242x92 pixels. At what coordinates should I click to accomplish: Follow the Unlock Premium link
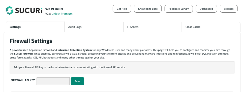point(62,14)
